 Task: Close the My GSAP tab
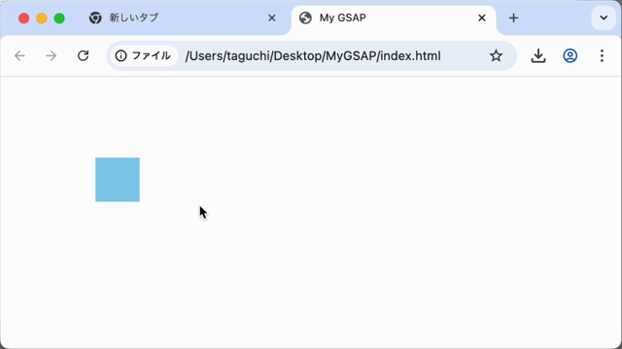(x=482, y=17)
